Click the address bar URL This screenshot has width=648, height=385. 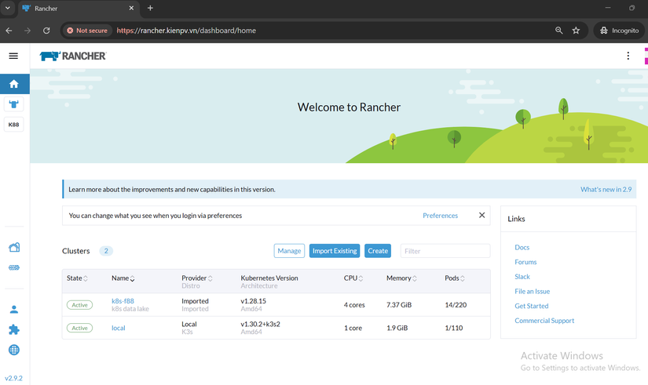[x=186, y=31]
